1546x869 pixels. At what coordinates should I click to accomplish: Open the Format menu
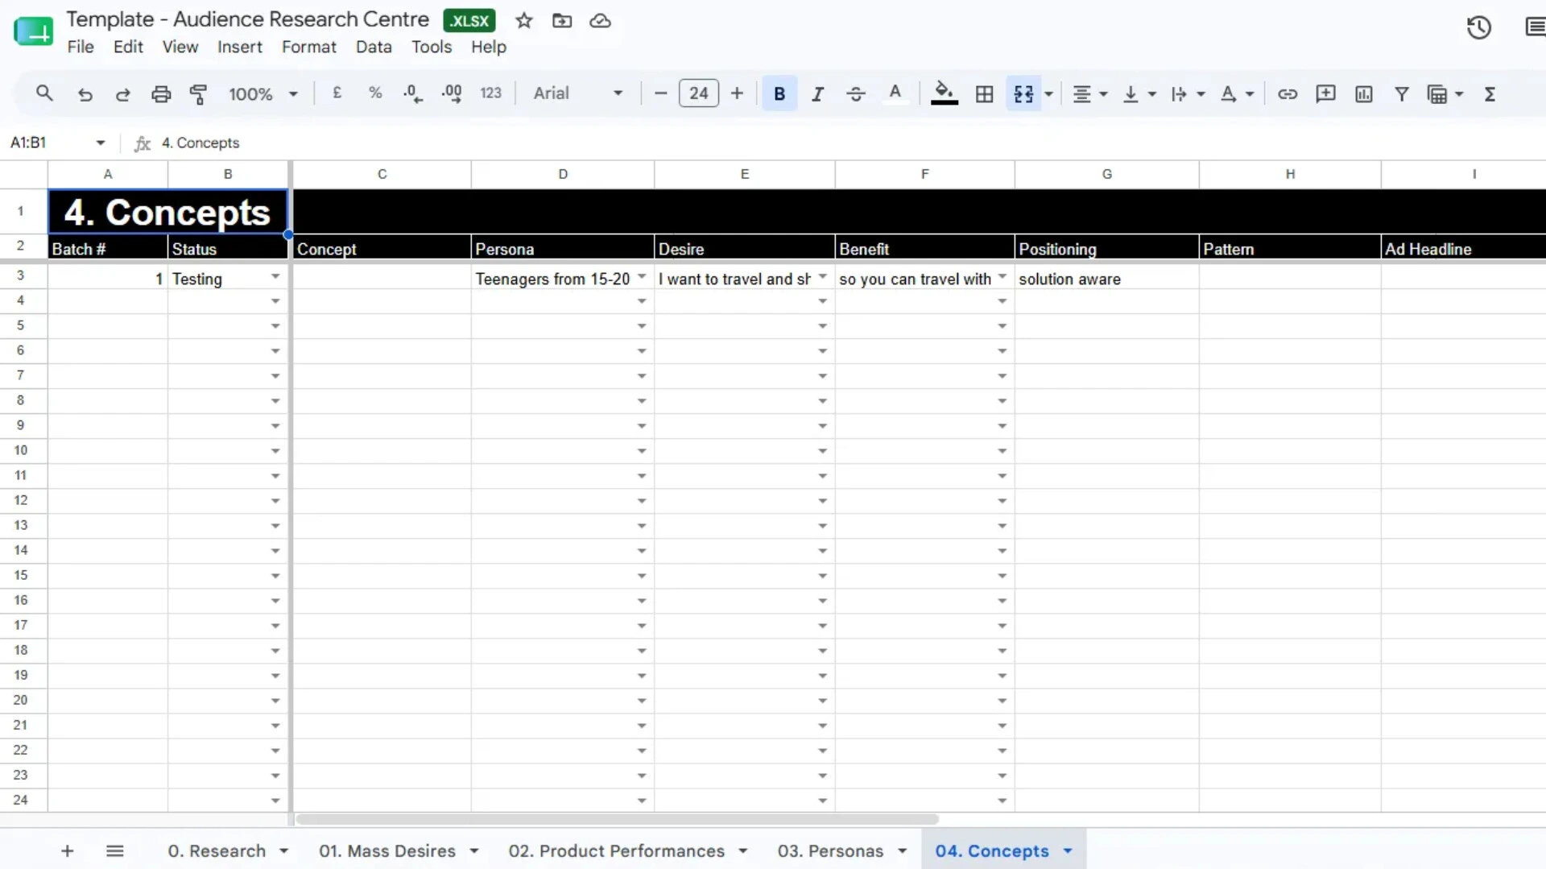point(309,47)
